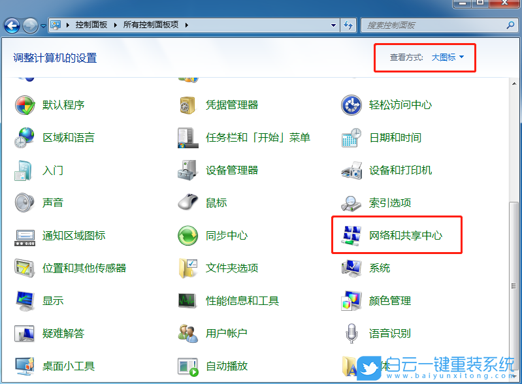
Task: Open the 通知区域图标 icon
Action: [x=25, y=238]
